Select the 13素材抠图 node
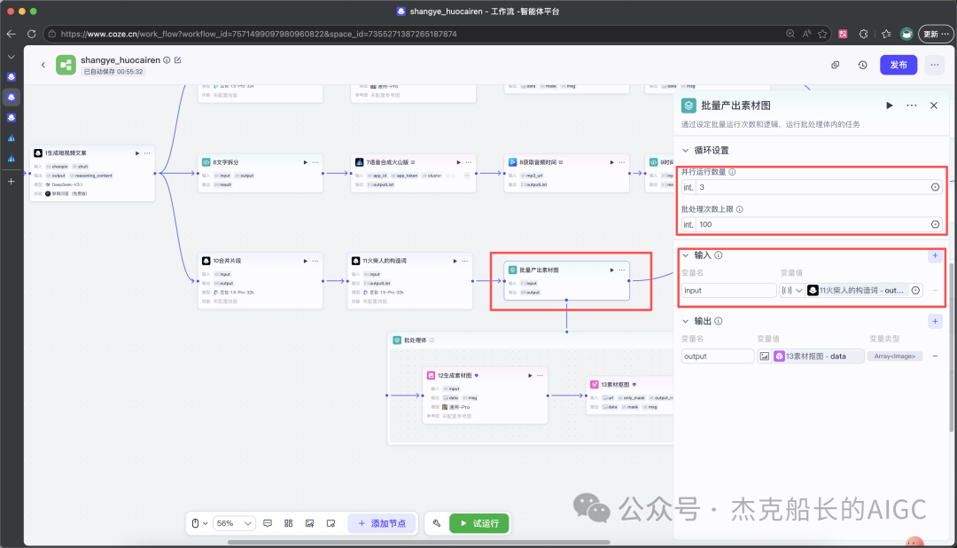 (630, 395)
